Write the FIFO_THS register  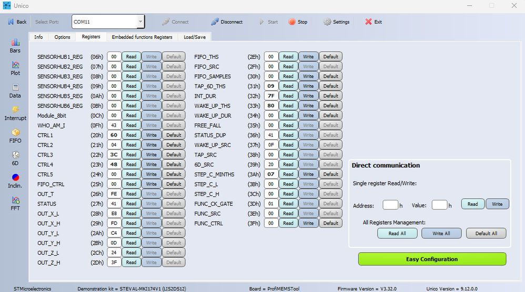pyautogui.click(x=308, y=57)
